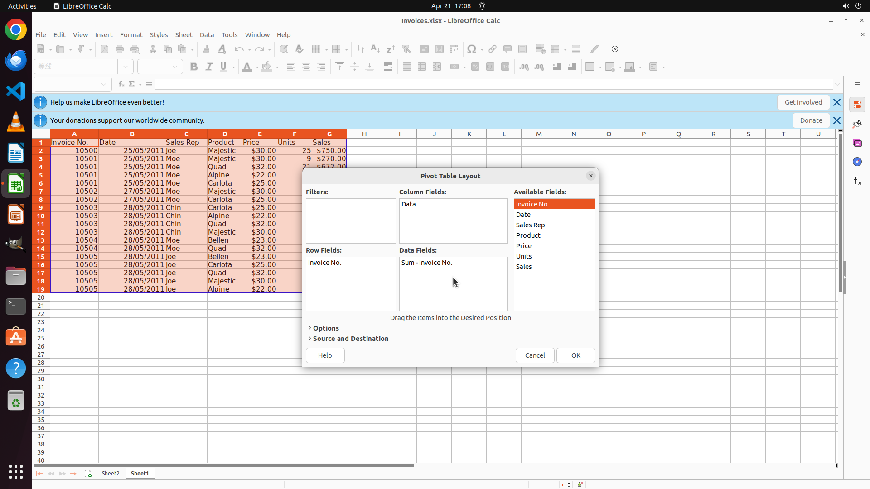Select the Sales Rep available field

tap(530, 225)
